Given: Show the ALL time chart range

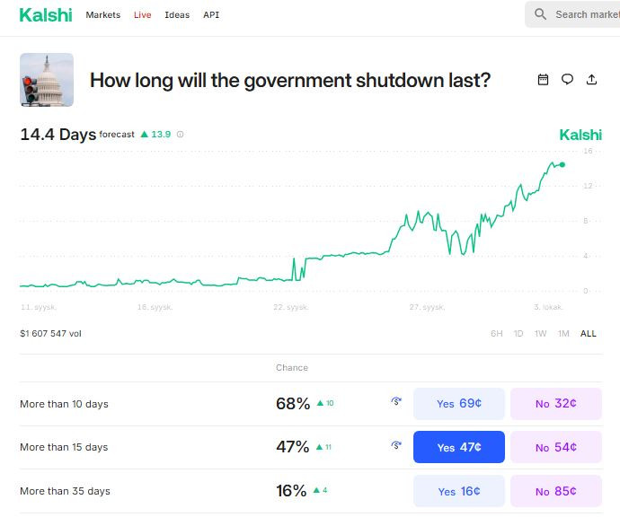Looking at the screenshot, I should tap(588, 334).
